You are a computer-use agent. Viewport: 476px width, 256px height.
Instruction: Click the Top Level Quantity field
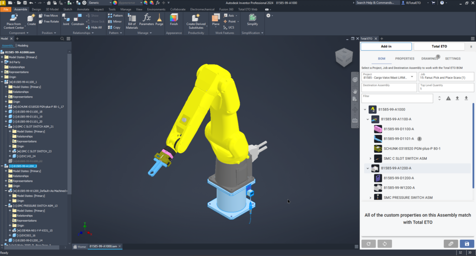(446, 87)
